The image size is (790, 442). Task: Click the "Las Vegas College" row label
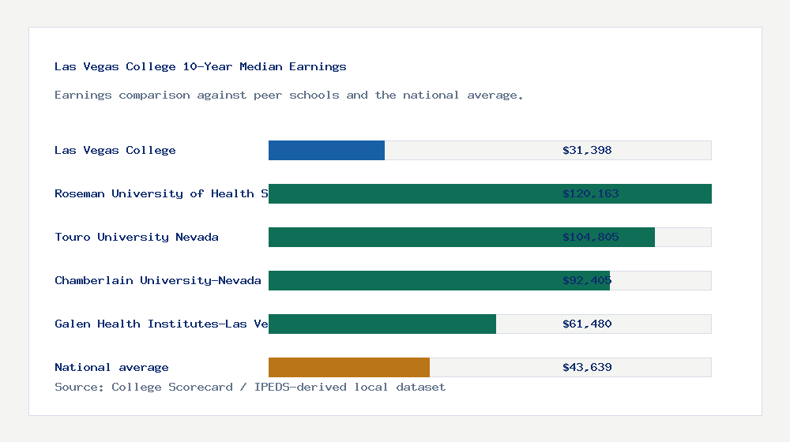click(115, 150)
